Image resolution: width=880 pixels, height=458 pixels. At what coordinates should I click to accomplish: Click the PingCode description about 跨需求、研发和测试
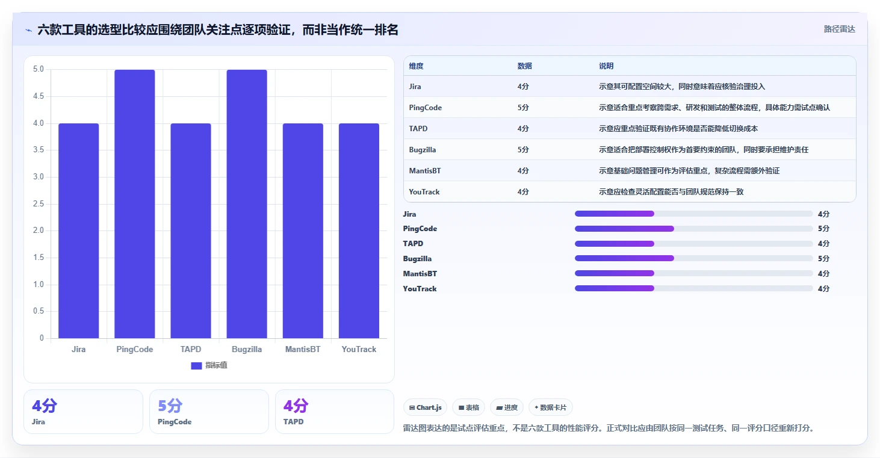pyautogui.click(x=714, y=108)
